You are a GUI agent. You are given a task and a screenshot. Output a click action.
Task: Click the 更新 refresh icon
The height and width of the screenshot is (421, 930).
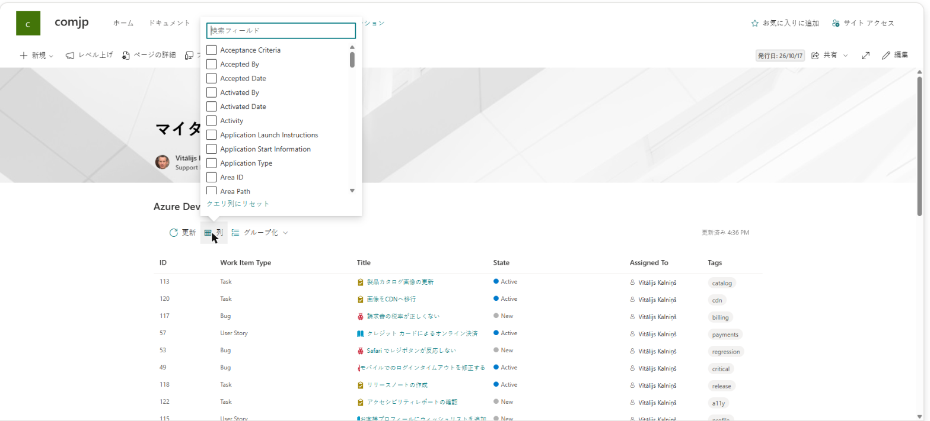[174, 233]
